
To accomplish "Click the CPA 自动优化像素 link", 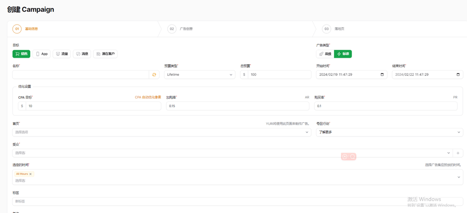I will pyautogui.click(x=148, y=97).
